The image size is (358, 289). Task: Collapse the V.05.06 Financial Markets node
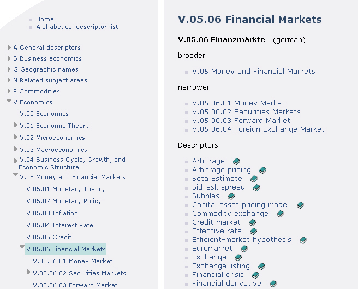click(x=22, y=247)
